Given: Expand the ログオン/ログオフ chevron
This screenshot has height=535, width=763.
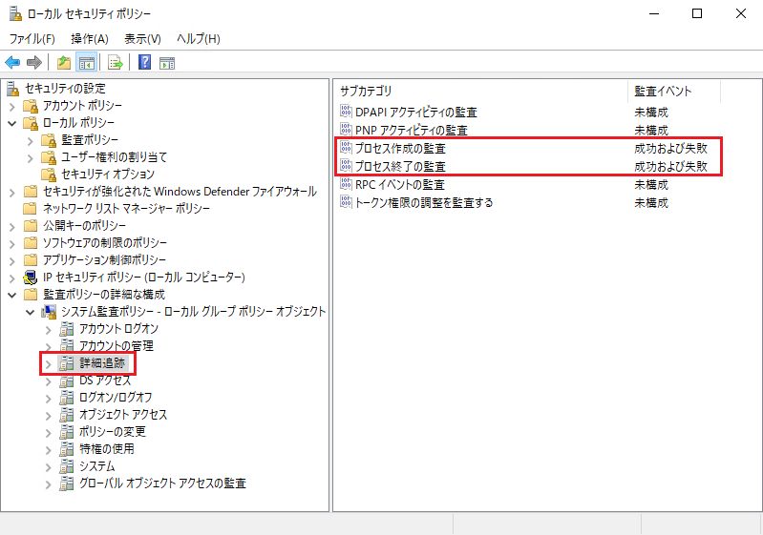Looking at the screenshot, I should 49,398.
